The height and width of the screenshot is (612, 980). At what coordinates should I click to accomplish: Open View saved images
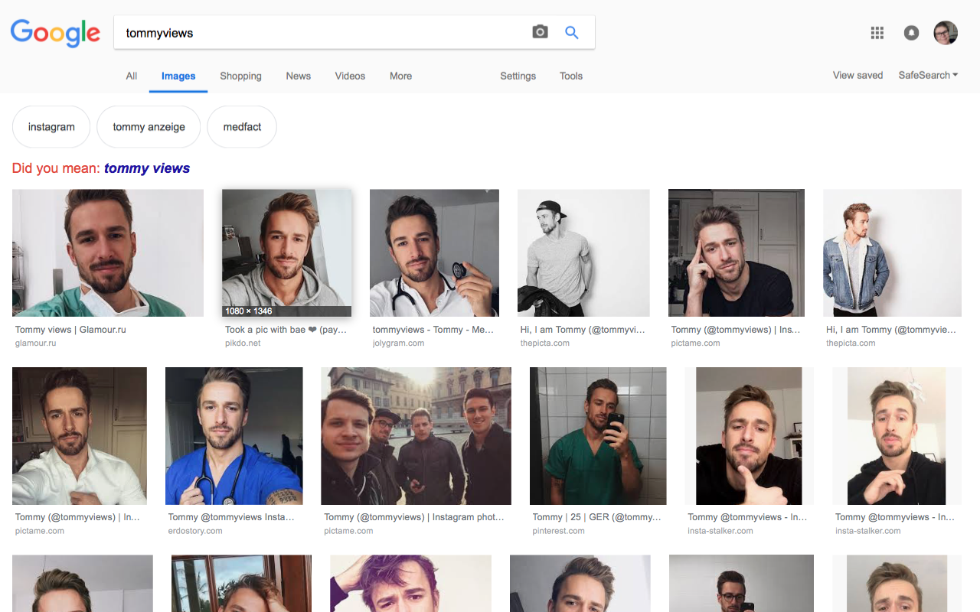pos(857,75)
